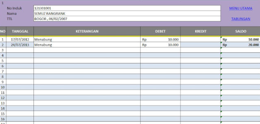The image size is (260, 124).
Task: Select the TTL field showing BOGOR, 06/02/2007
Action: pos(127,19)
